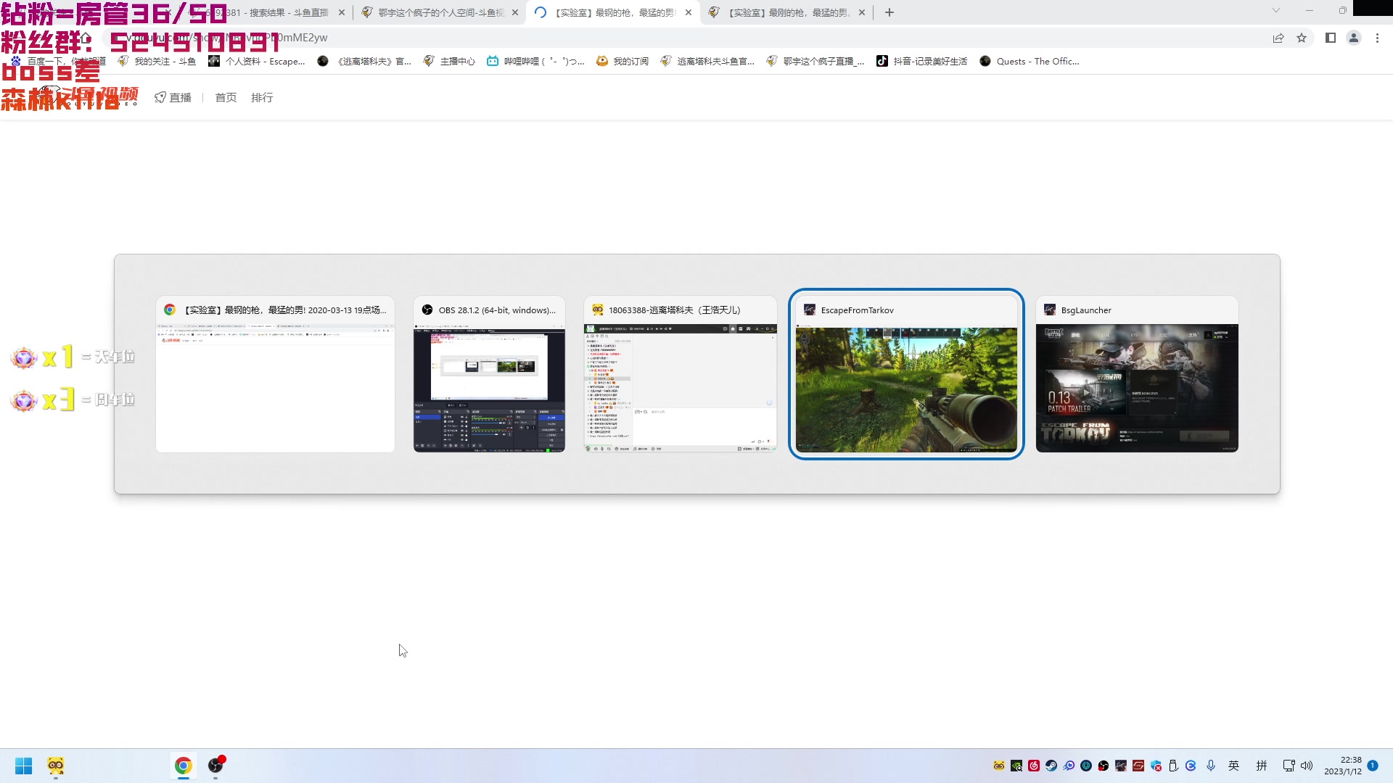Click the OBS tray icon
Image resolution: width=1393 pixels, height=783 pixels.
coord(1104,766)
